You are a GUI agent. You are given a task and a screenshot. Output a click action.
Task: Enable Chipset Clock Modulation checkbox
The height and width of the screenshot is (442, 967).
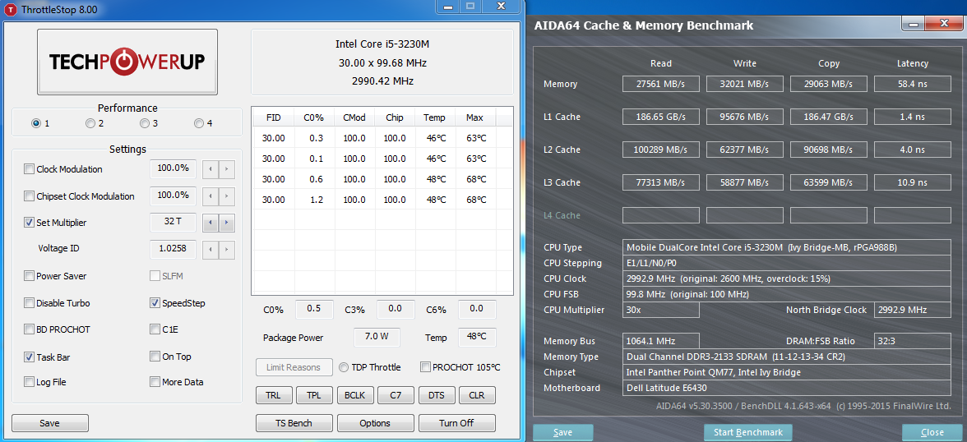(x=29, y=196)
